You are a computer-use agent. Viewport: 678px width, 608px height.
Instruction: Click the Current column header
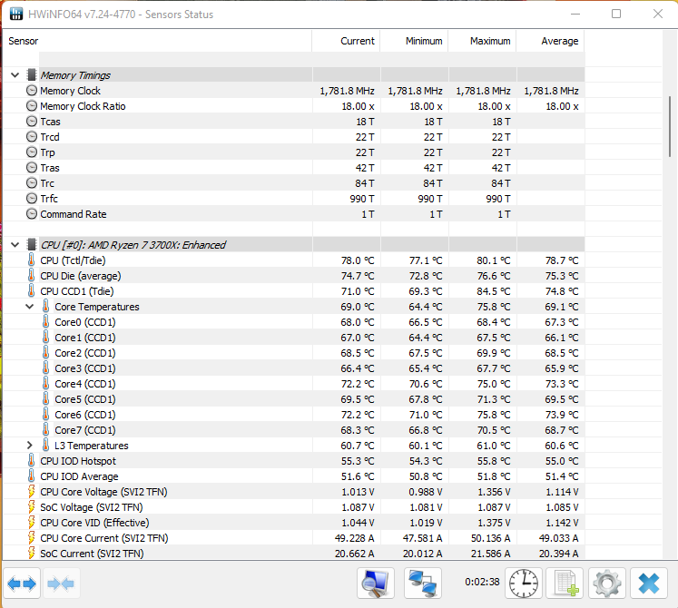tap(346, 41)
